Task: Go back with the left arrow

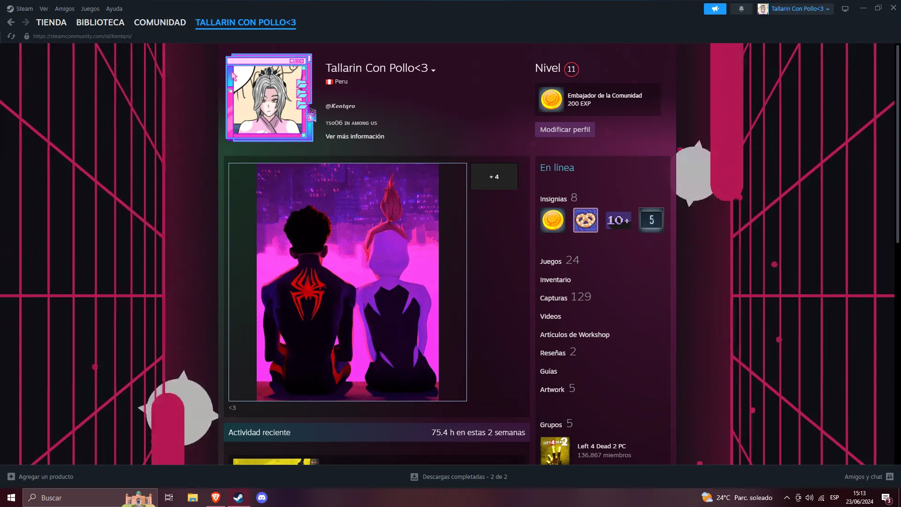Action: pos(11,22)
